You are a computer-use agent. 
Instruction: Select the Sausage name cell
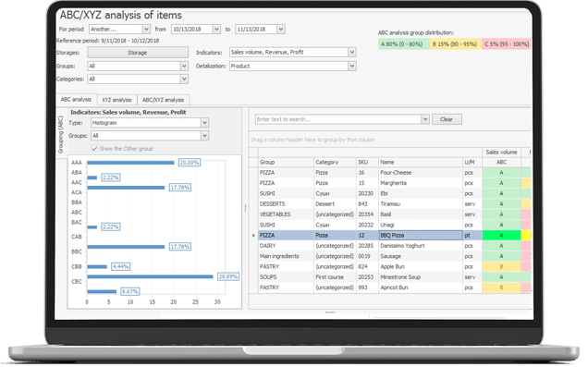(x=421, y=256)
